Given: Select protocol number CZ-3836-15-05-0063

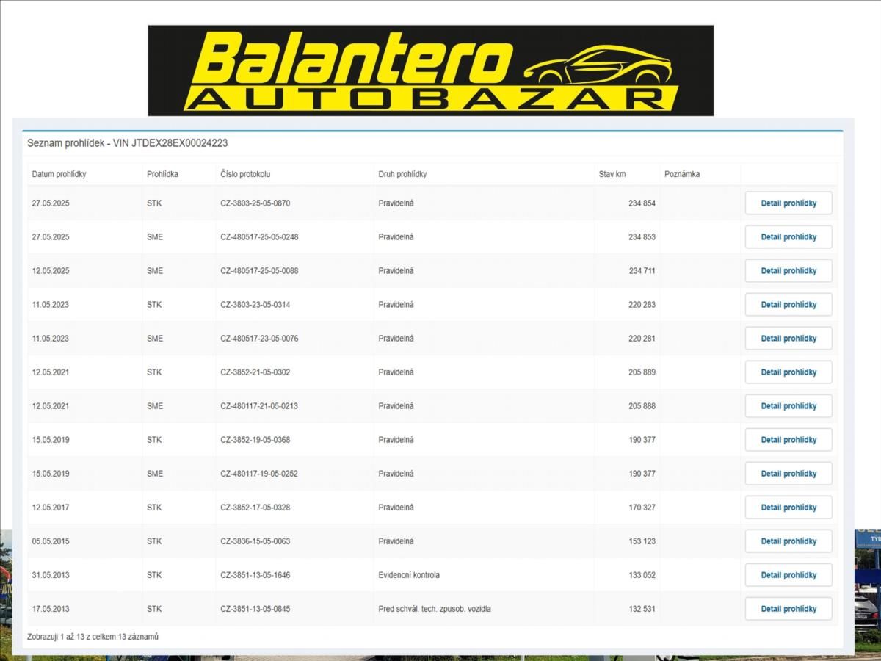Looking at the screenshot, I should (x=255, y=541).
